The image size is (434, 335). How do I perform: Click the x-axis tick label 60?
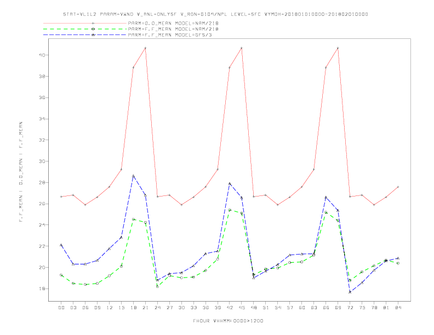click(302, 308)
